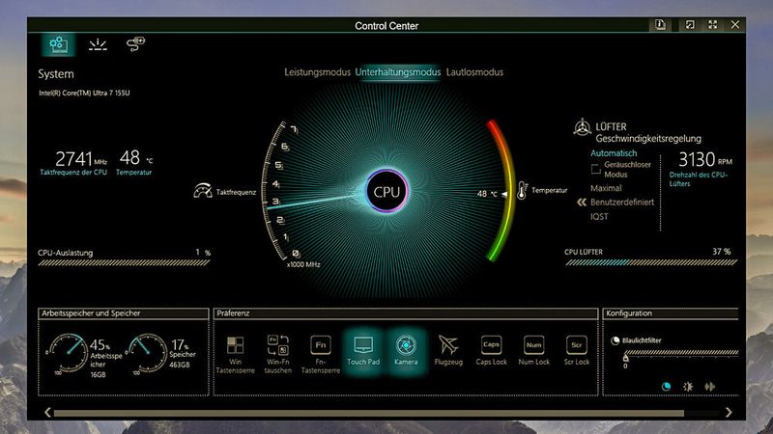Click the restore-down icon in the title bar
This screenshot has height=434, width=773.
[690, 25]
